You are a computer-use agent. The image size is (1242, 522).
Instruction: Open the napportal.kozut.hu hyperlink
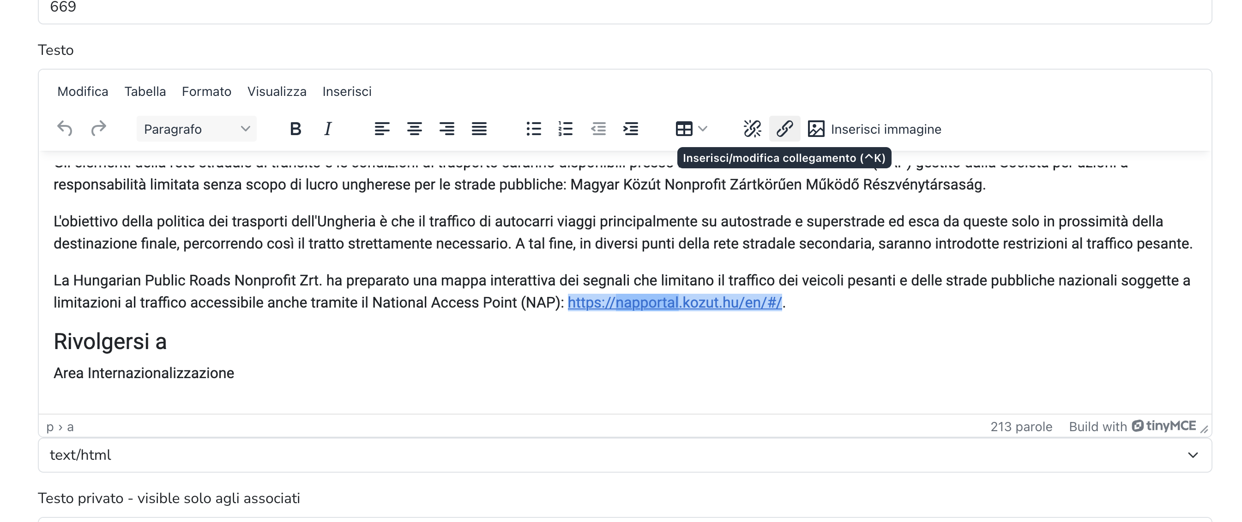674,303
